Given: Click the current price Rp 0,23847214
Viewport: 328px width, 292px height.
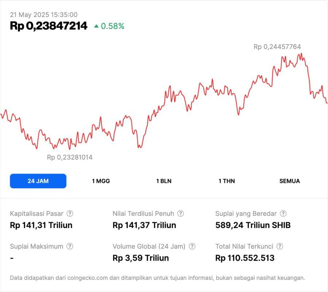Looking at the screenshot, I should point(49,26).
